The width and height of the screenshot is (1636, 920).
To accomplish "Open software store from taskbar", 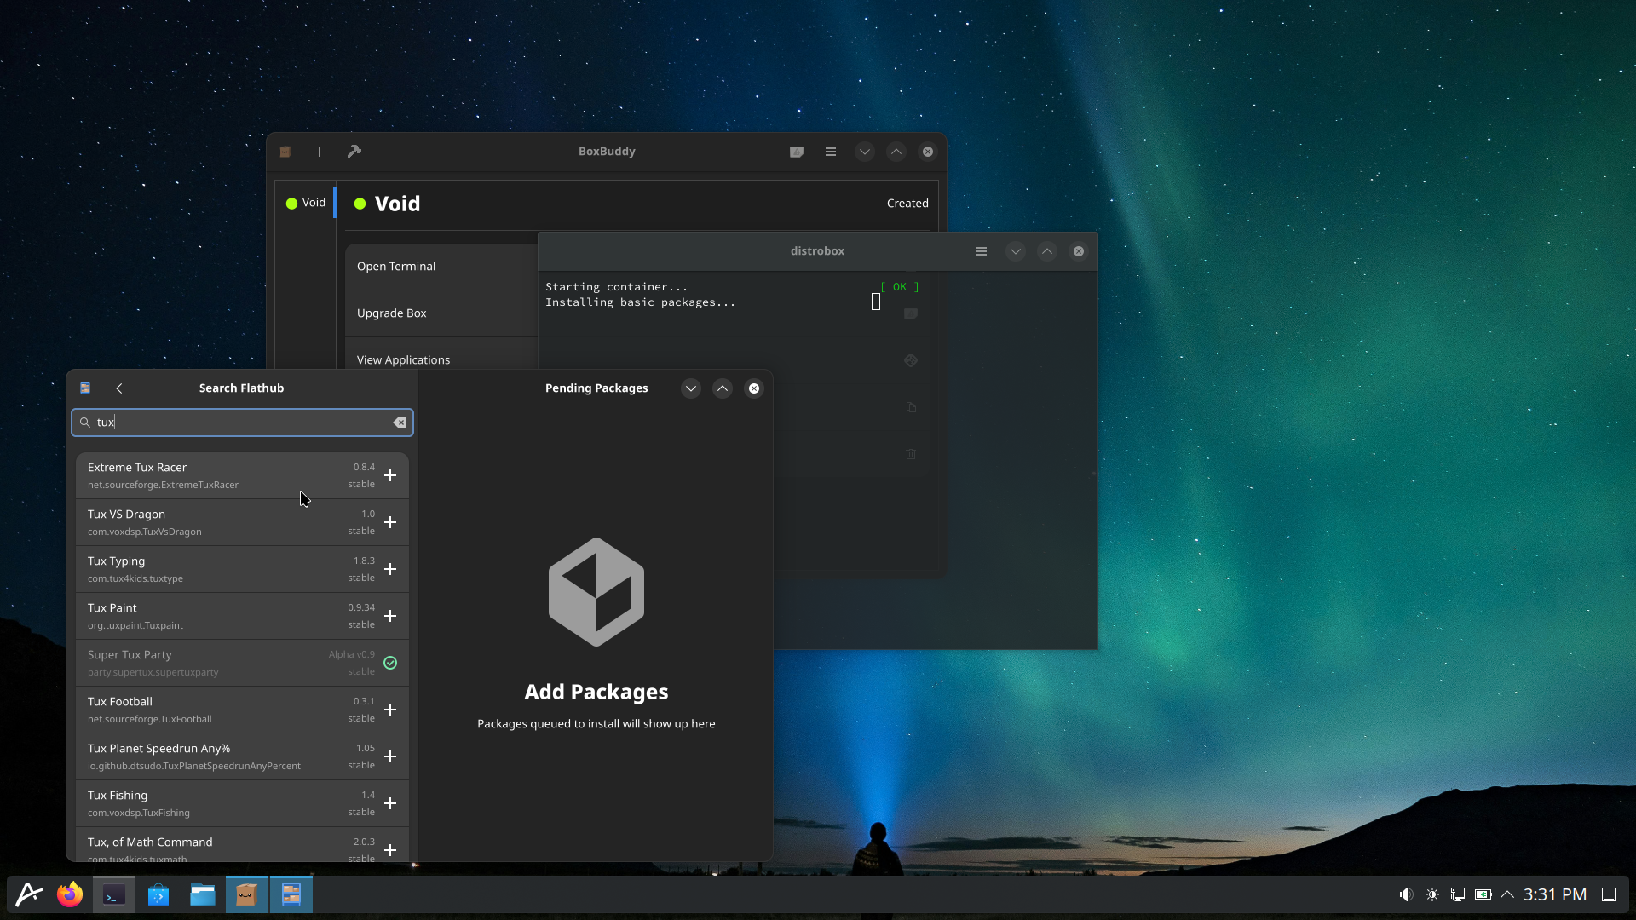I will click(158, 894).
